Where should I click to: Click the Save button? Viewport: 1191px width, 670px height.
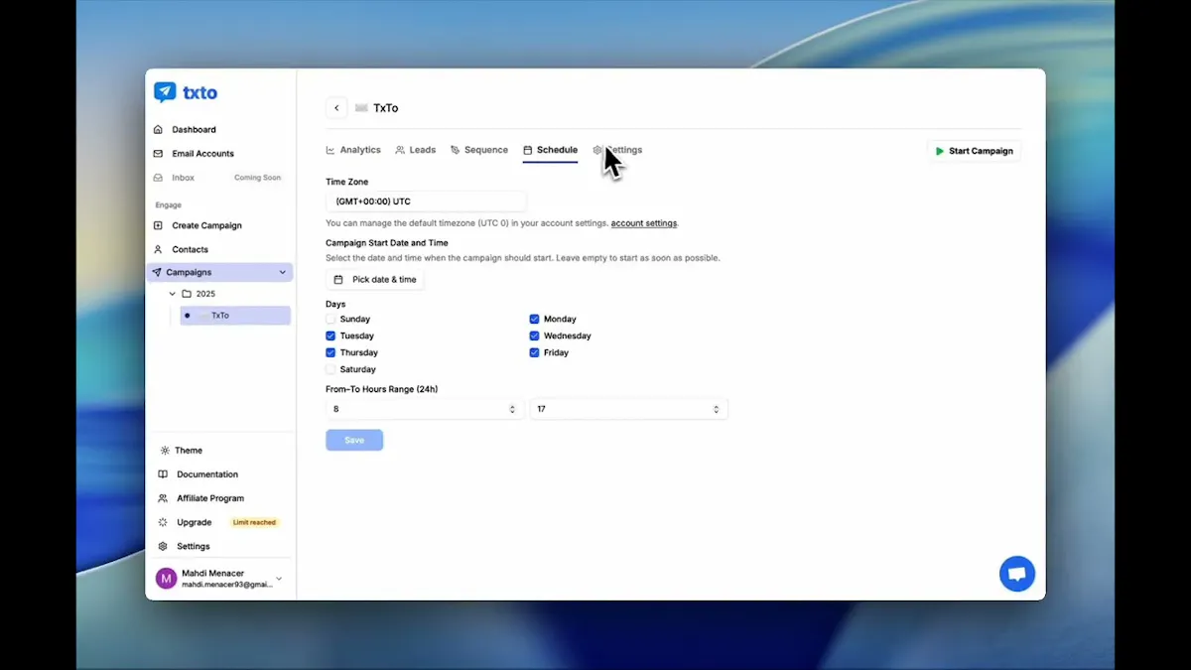[354, 440]
